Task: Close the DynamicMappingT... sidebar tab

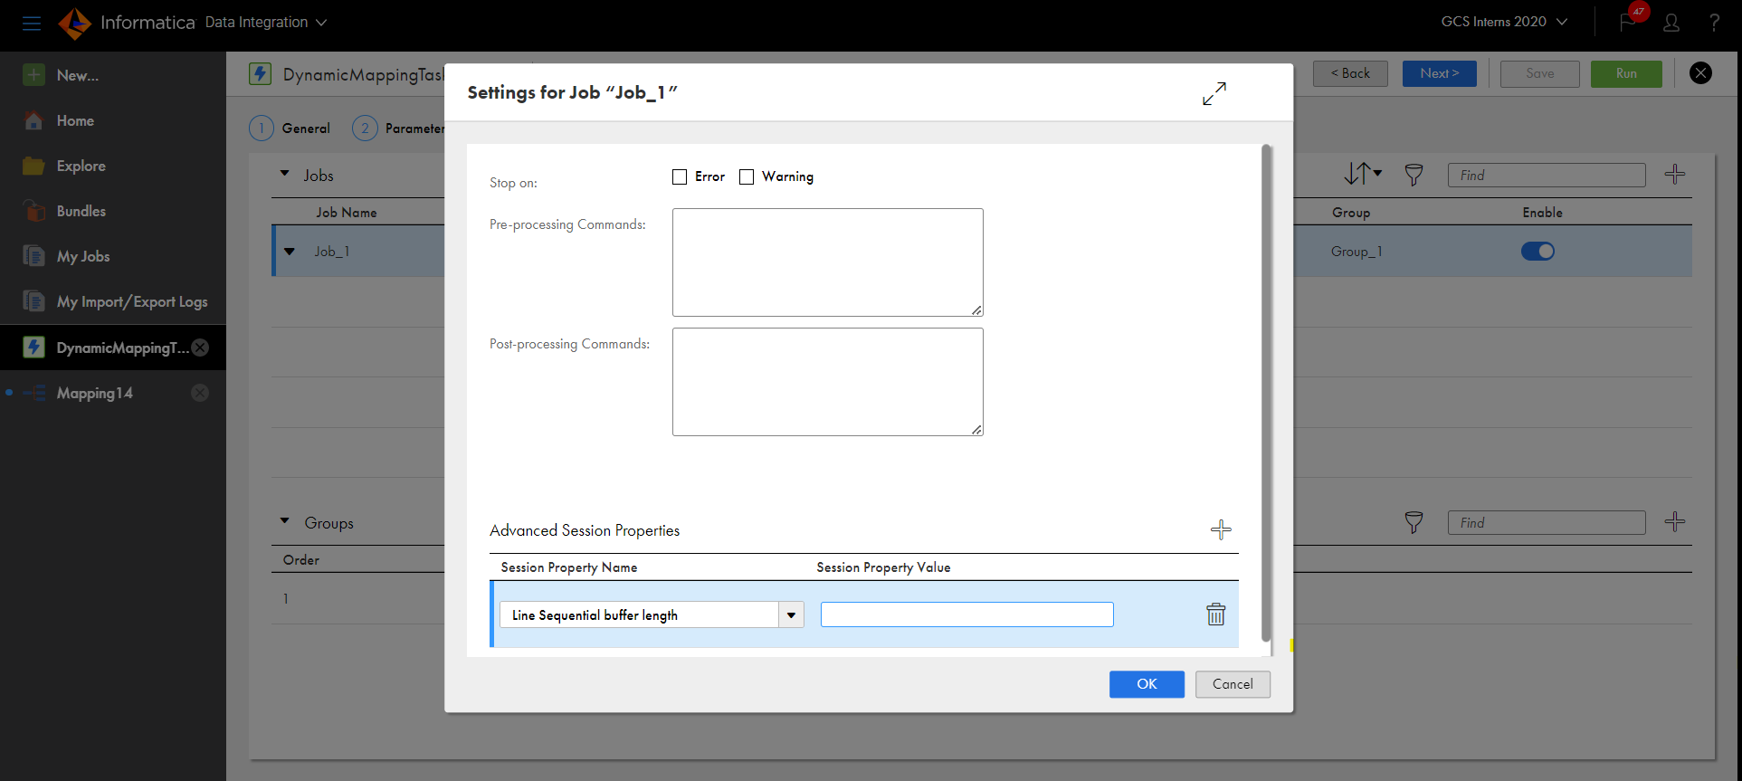Action: (201, 348)
